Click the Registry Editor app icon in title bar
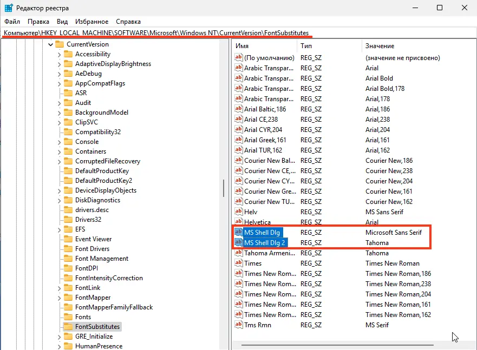This screenshot has width=477, height=350. point(9,8)
